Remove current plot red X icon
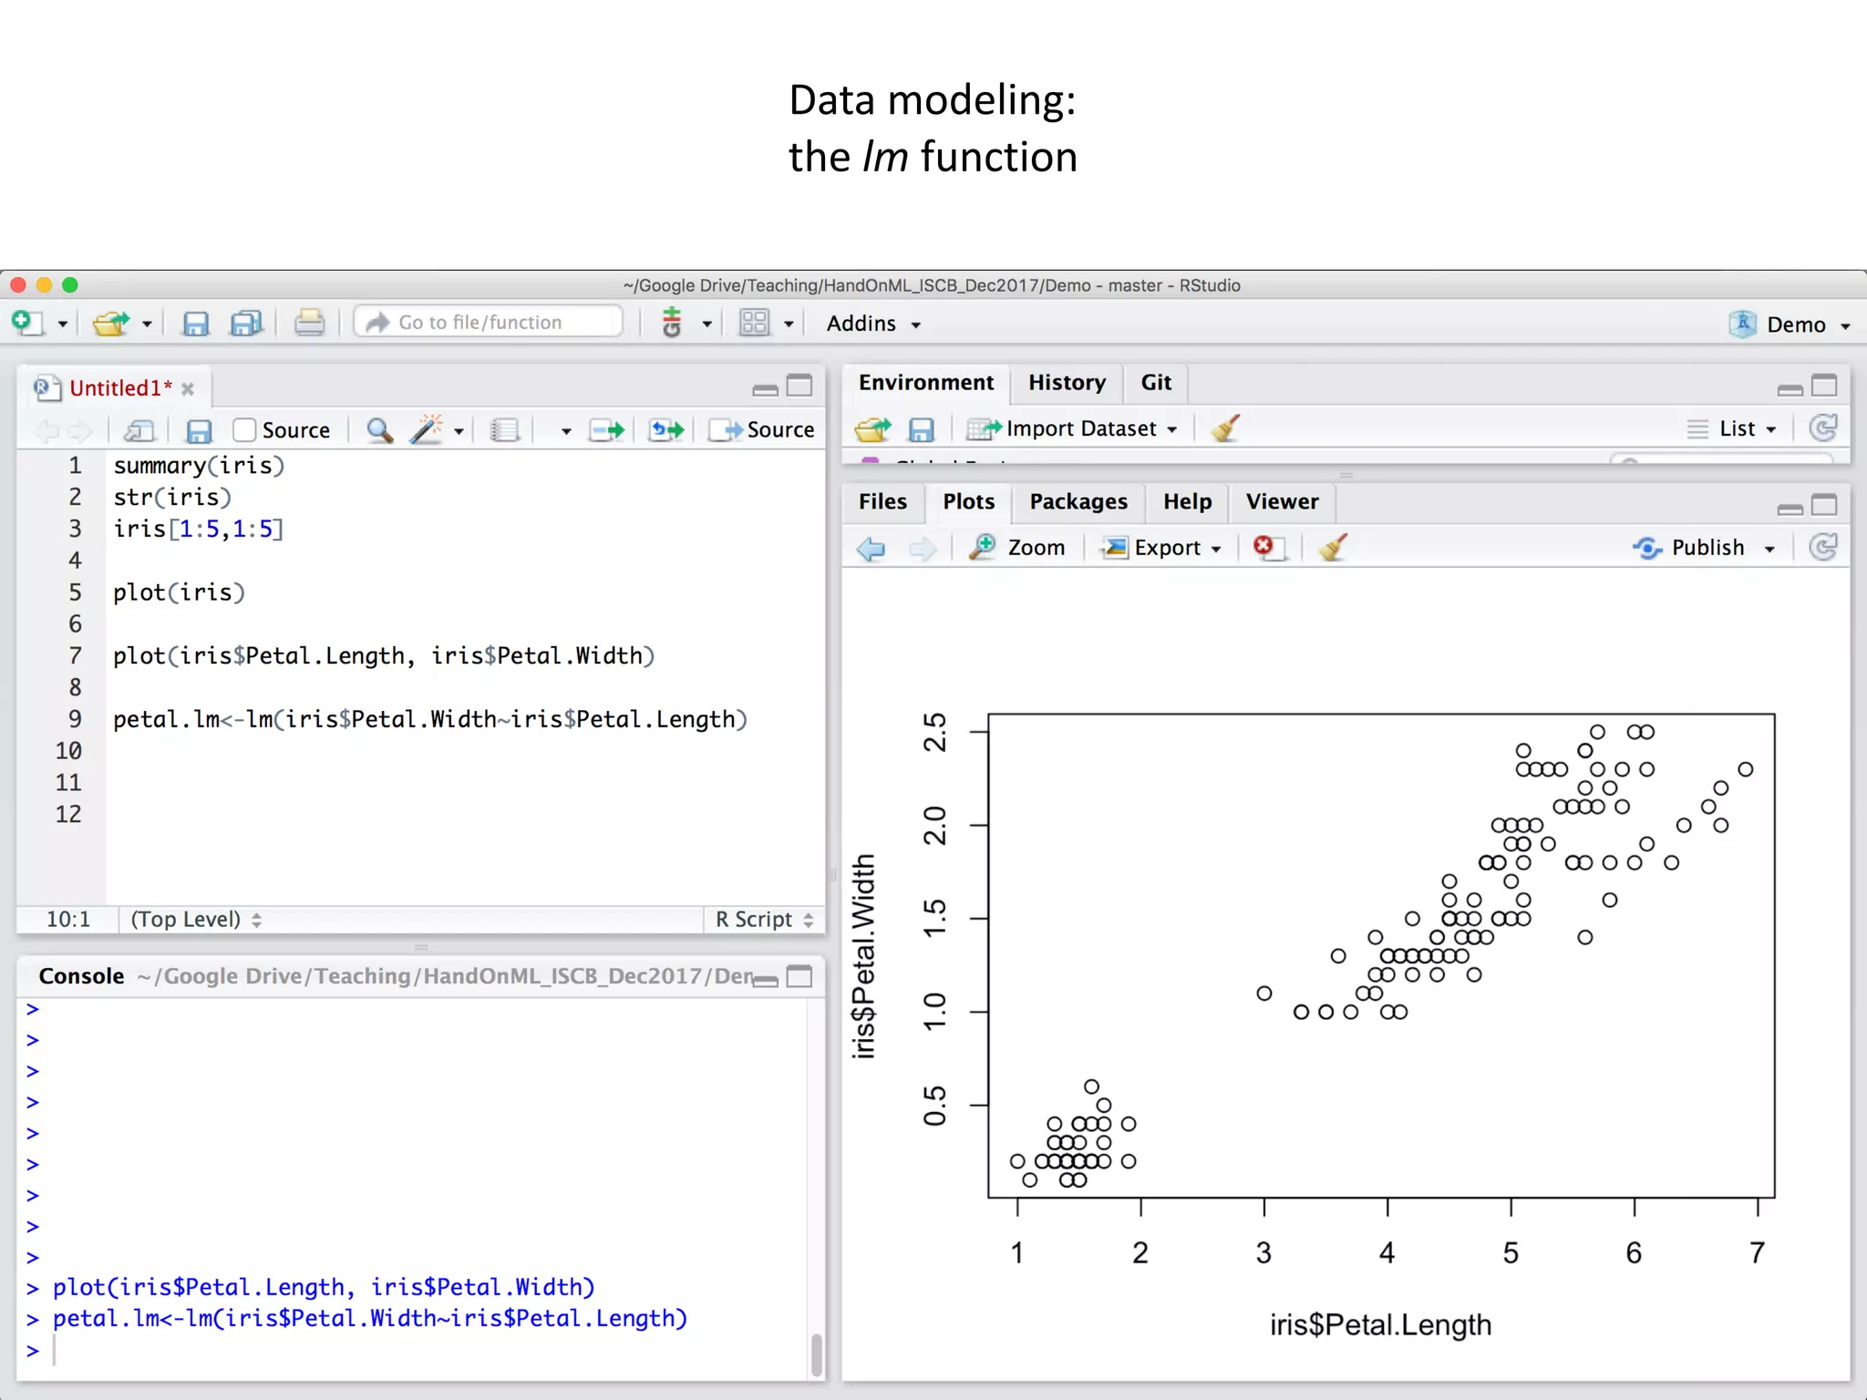The image size is (1867, 1400). (x=1268, y=547)
